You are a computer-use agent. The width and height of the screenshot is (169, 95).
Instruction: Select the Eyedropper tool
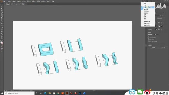point(2,30)
